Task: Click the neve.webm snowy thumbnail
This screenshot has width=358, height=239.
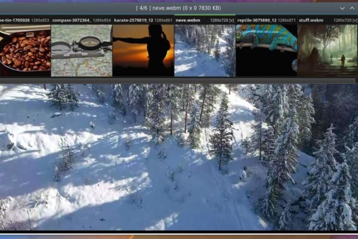Action: pos(205,50)
